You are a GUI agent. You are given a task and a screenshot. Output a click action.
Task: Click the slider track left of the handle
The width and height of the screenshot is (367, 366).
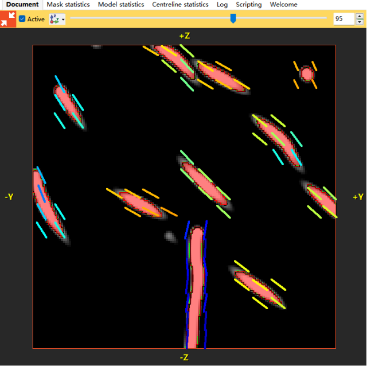click(150, 18)
